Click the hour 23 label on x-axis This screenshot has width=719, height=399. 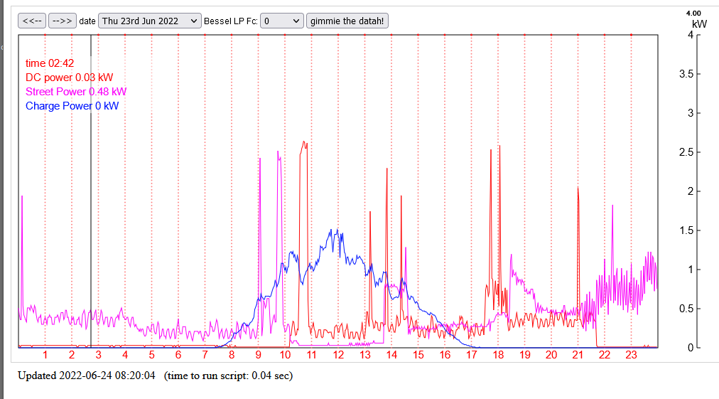coord(631,355)
